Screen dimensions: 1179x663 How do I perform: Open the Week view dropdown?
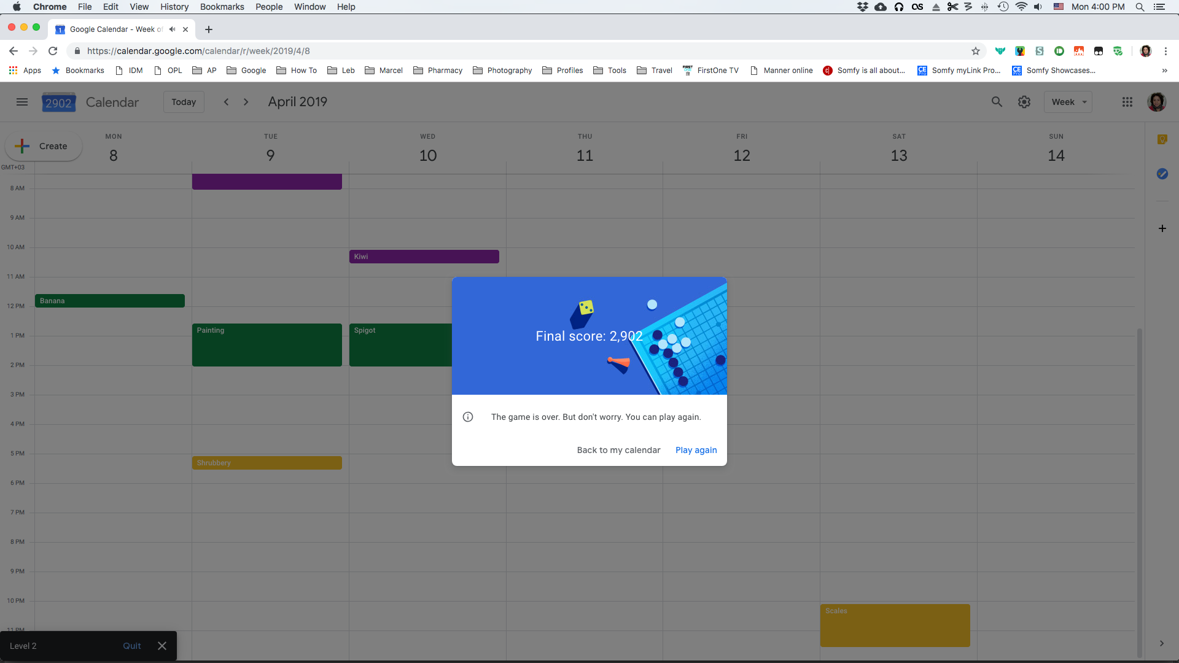pos(1067,102)
